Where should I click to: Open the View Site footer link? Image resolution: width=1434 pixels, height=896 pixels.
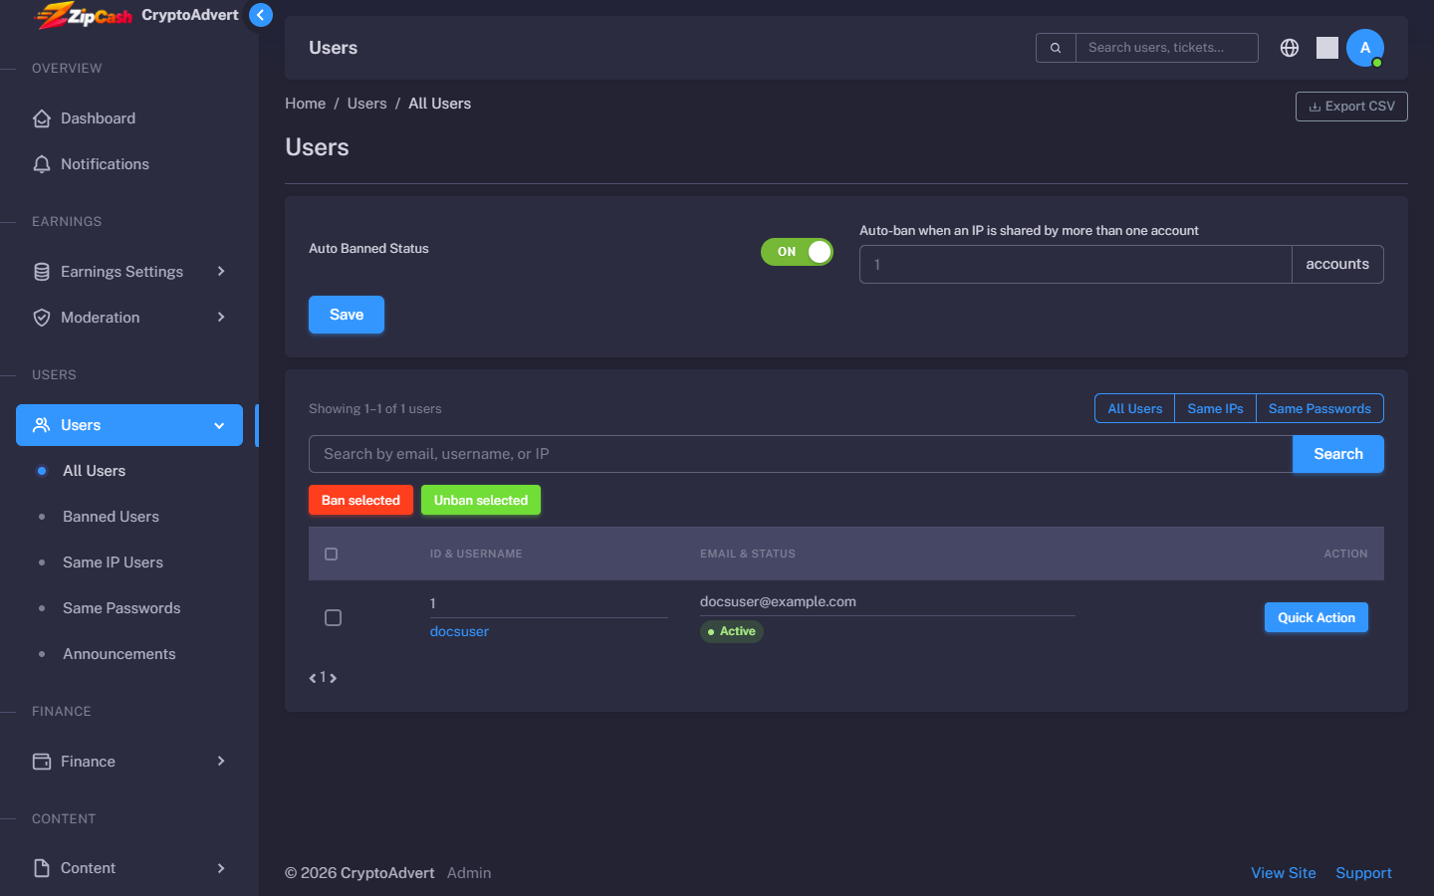pos(1284,873)
